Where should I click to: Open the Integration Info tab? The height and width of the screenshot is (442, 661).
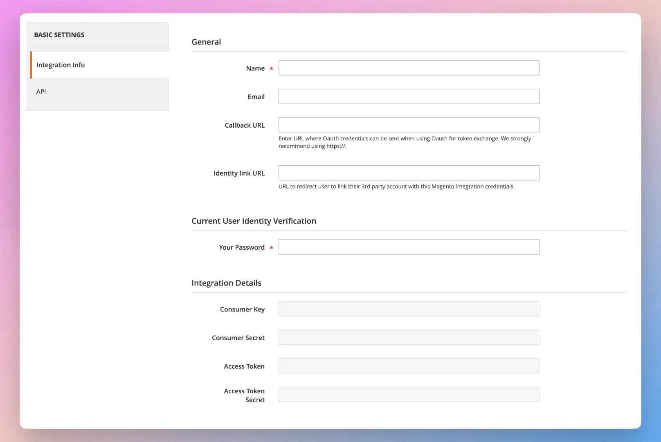[99, 65]
